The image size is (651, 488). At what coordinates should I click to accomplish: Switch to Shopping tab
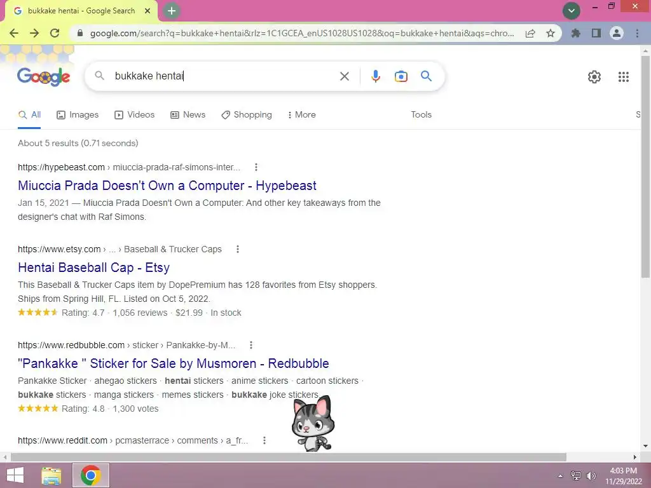click(x=247, y=115)
